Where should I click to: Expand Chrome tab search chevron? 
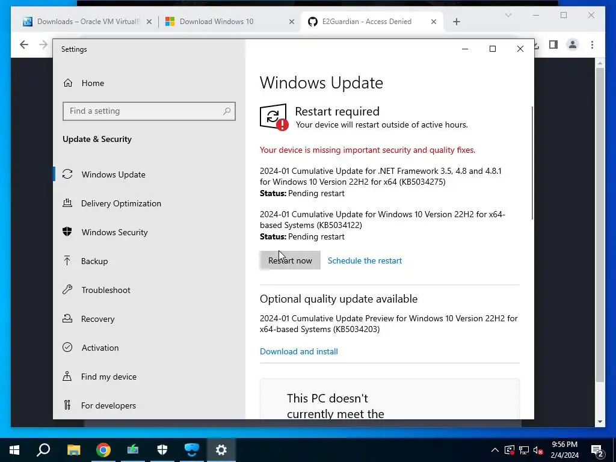coord(508,15)
